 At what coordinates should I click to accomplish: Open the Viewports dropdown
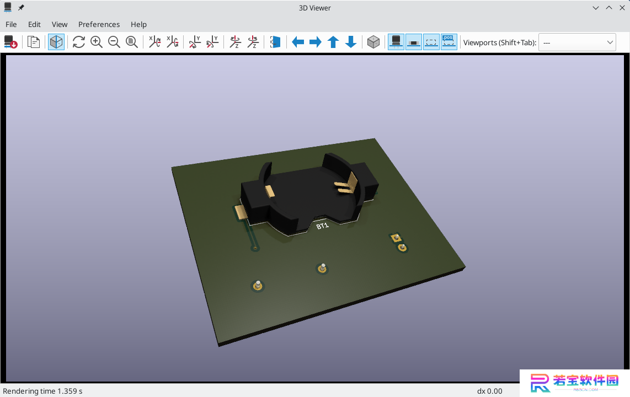[577, 42]
